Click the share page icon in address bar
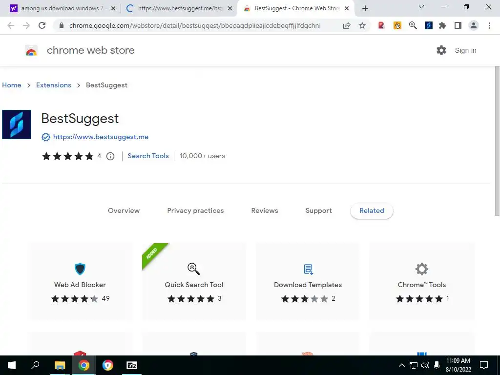The image size is (500, 375). click(347, 25)
